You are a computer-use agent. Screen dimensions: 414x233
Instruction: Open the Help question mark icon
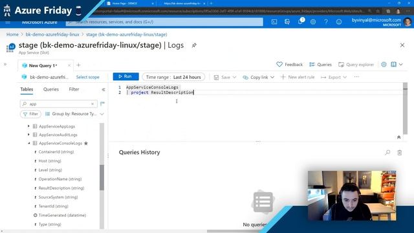[326, 22]
